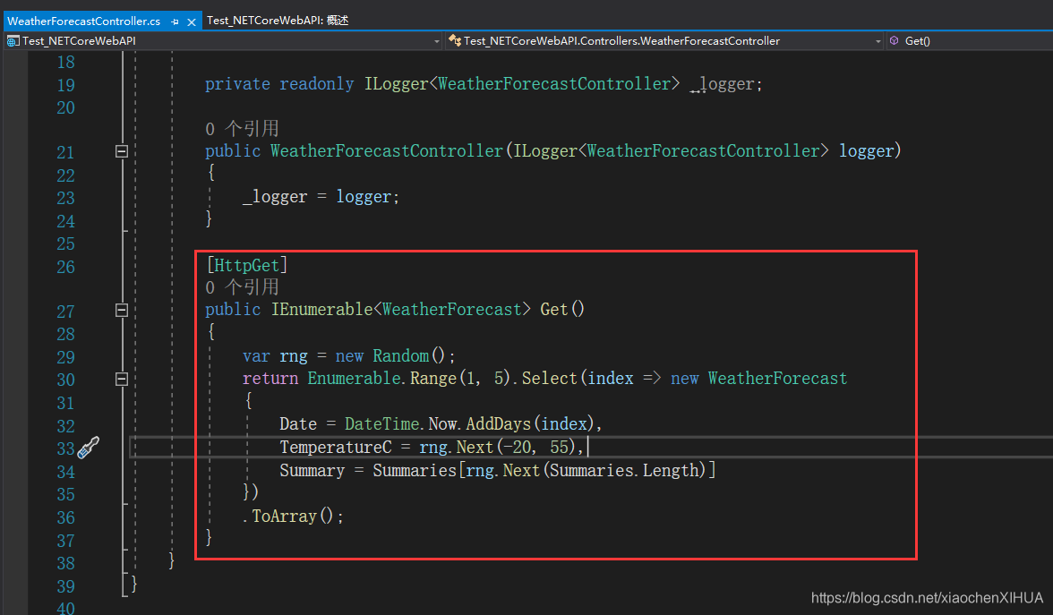Click line number 29 in the gutter
The image size is (1053, 615).
65,356
